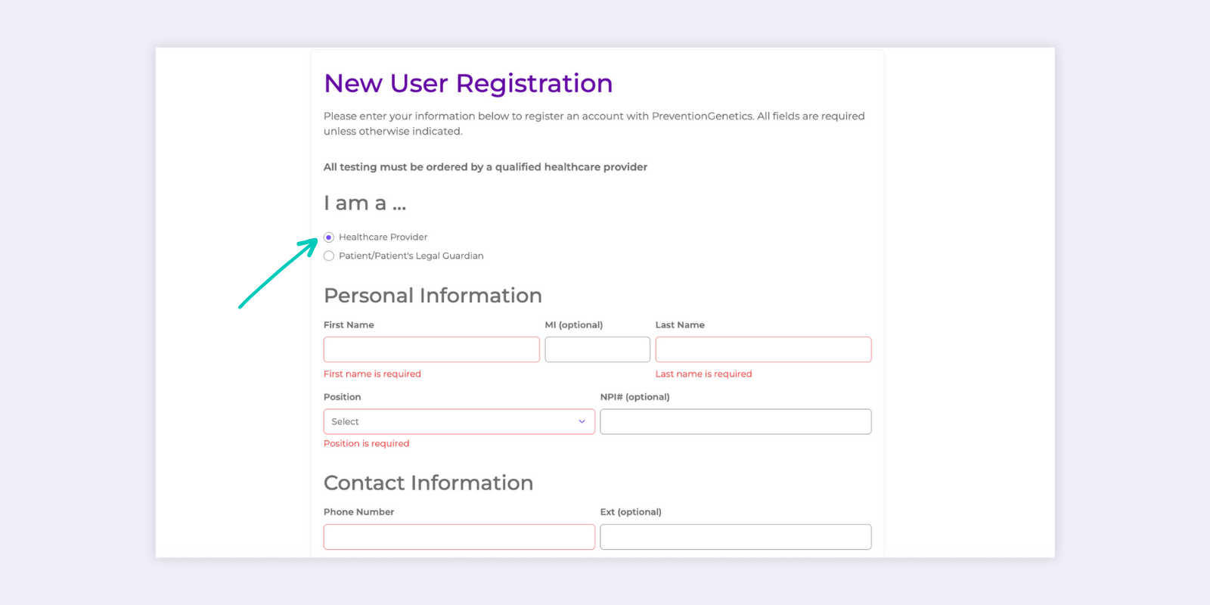Choose the Patient/Patient's Legal Guardian radio option
Viewport: 1210px width, 605px height.
click(x=329, y=256)
